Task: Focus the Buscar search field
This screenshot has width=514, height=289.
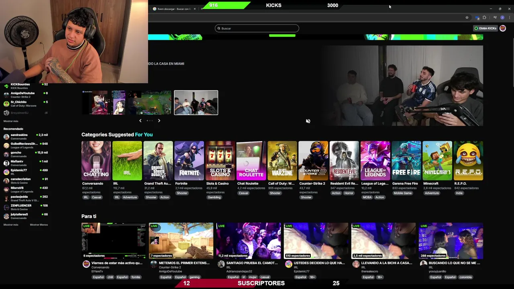Action: coord(257,28)
